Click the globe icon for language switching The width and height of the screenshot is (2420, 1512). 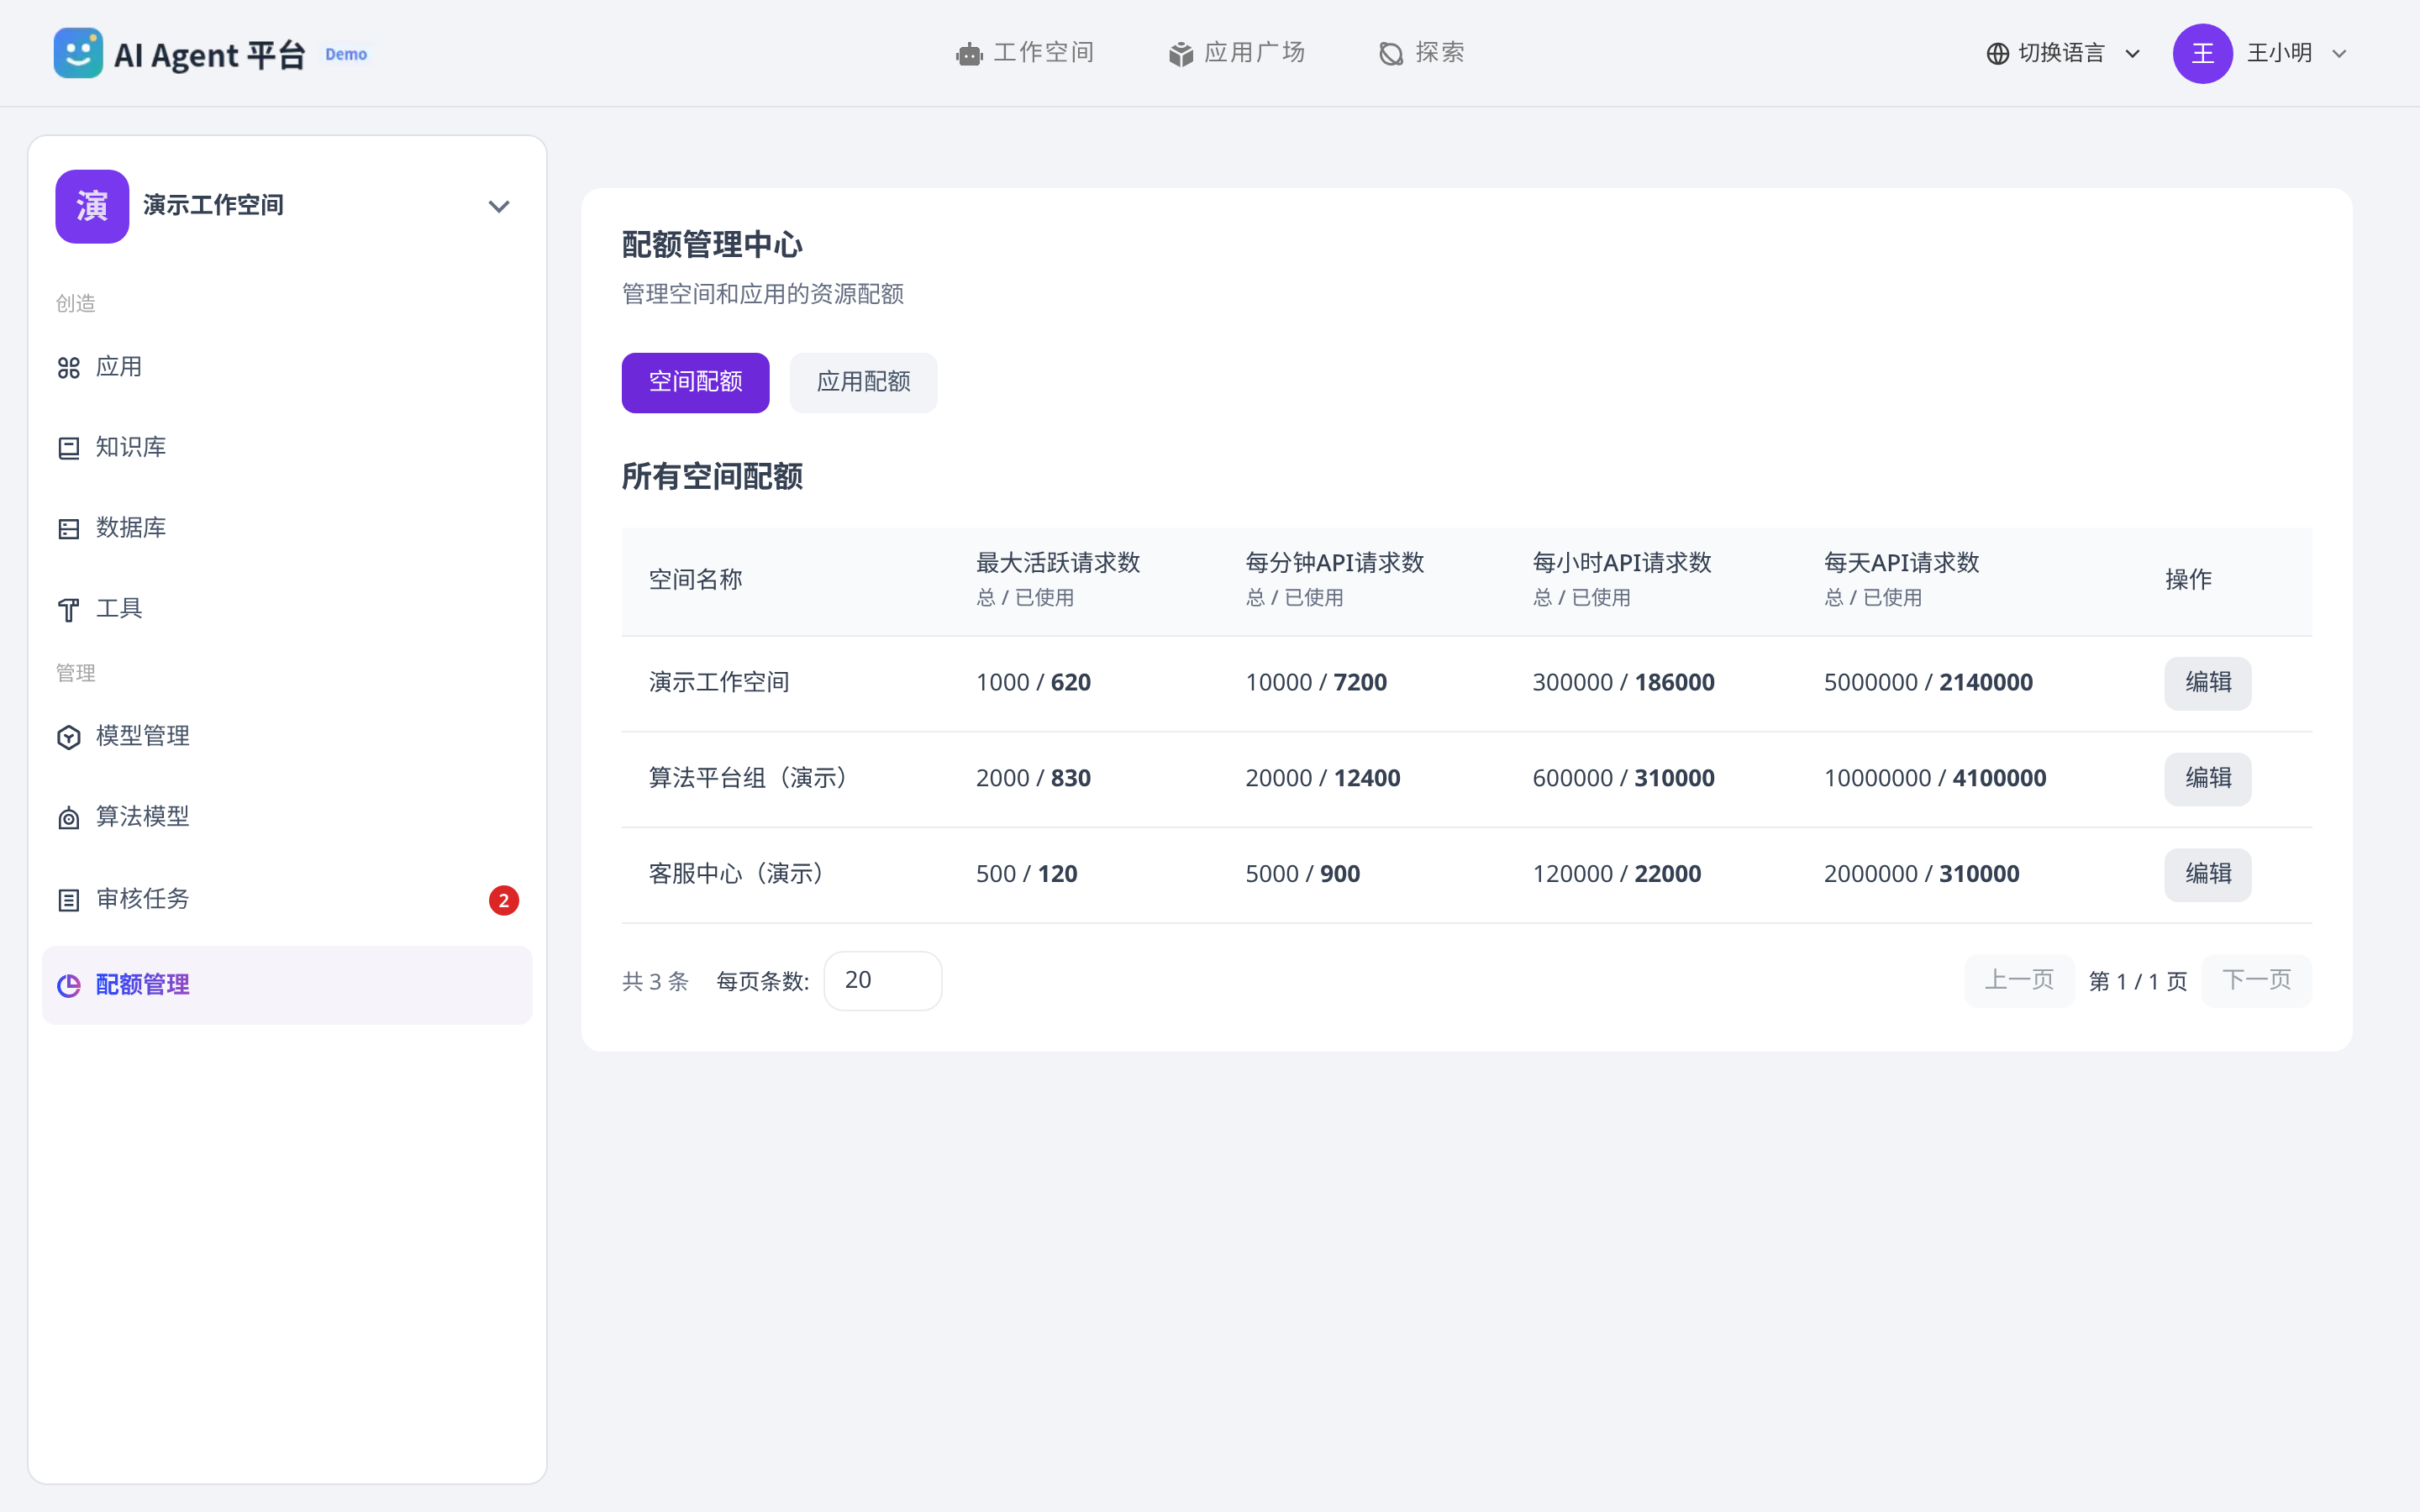point(1997,54)
